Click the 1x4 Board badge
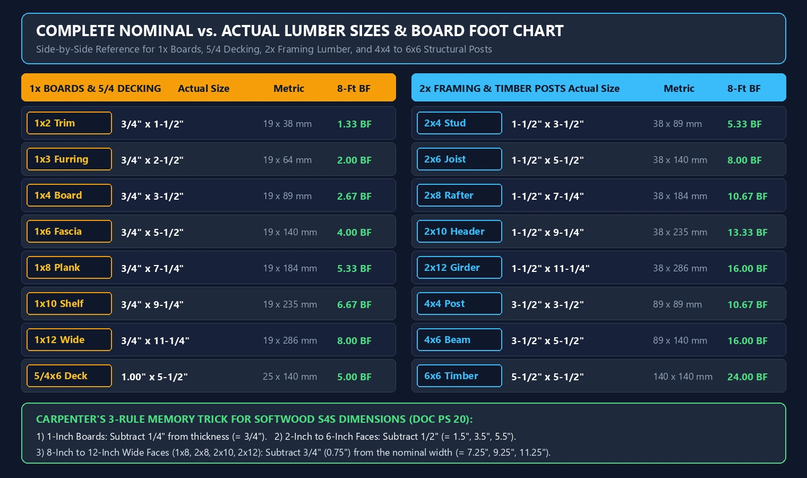This screenshot has height=478, width=807. click(x=69, y=195)
